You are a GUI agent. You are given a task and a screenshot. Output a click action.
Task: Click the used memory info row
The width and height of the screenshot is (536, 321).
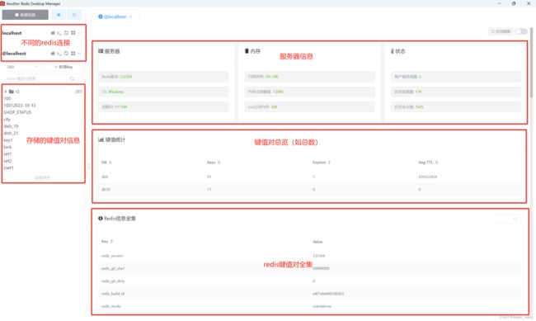309,77
